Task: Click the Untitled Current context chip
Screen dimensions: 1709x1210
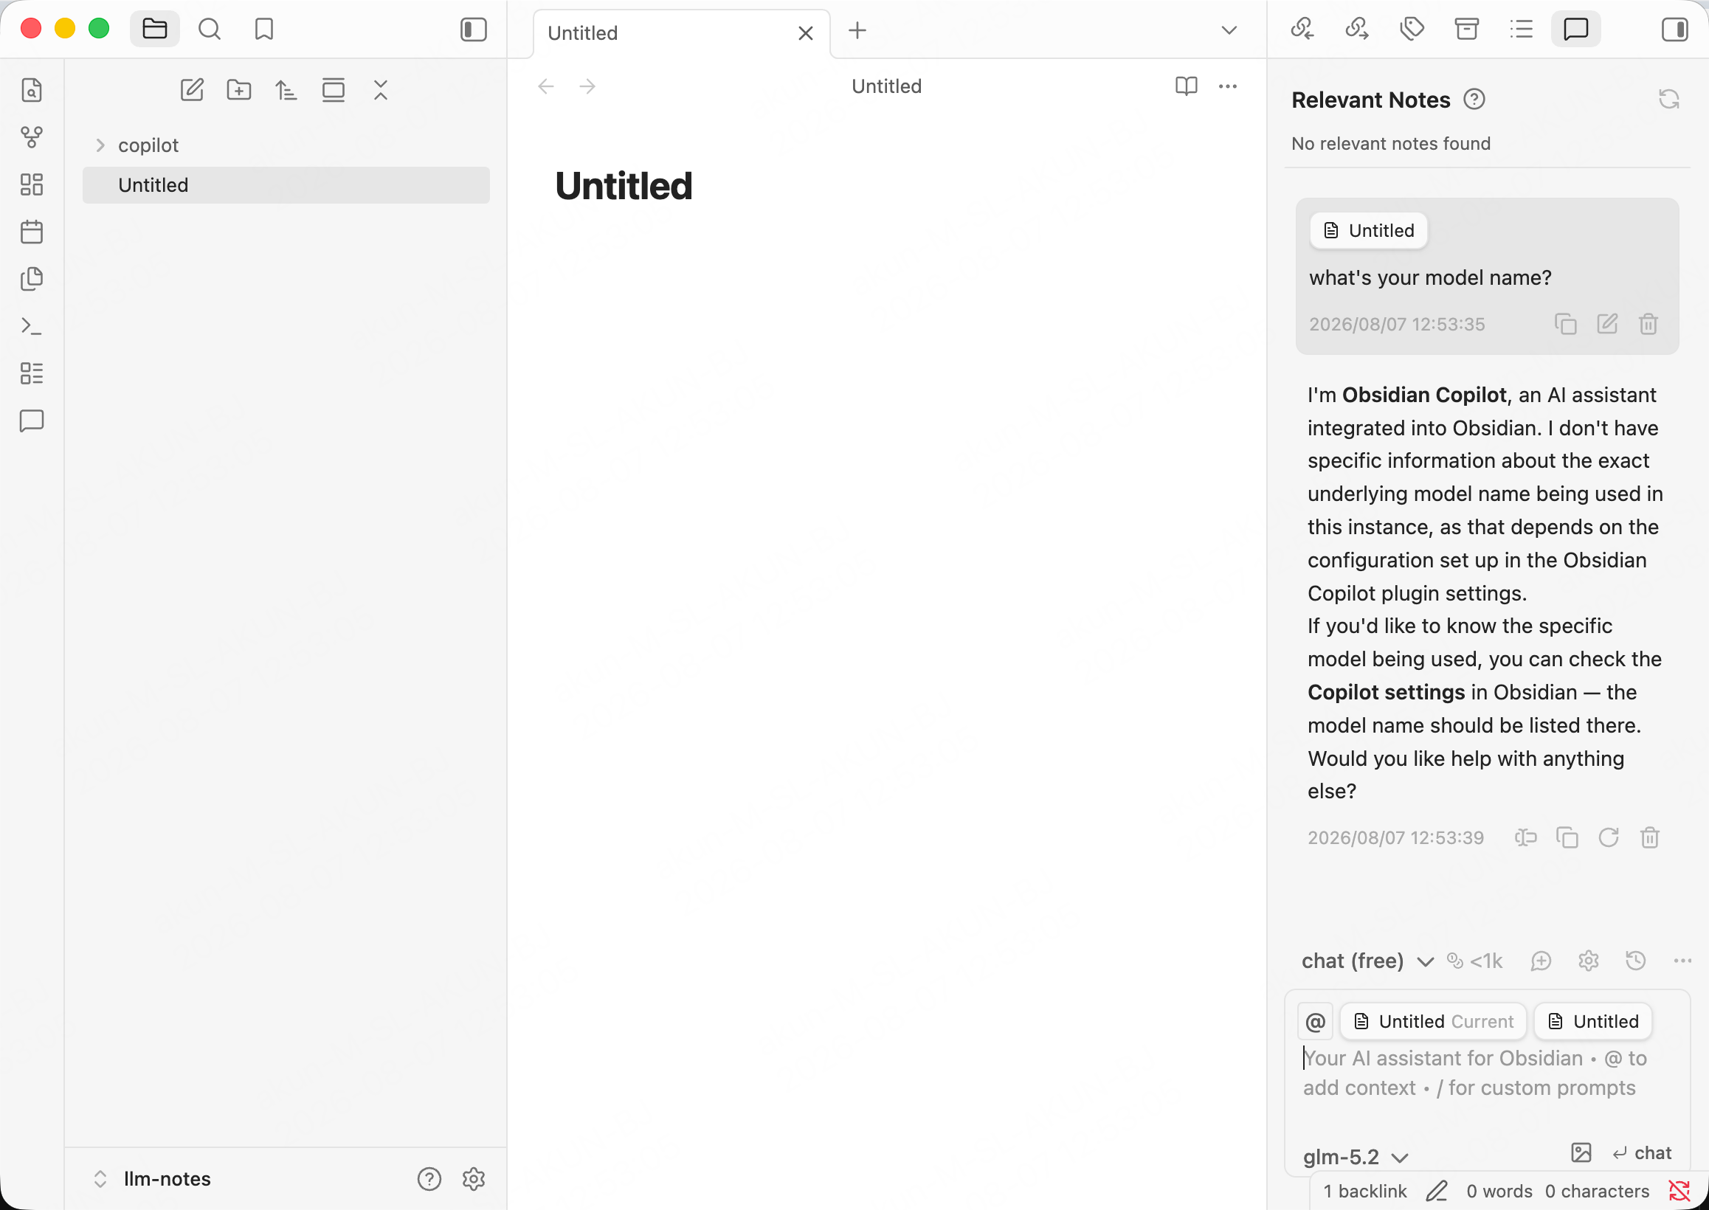Action: click(x=1432, y=1022)
